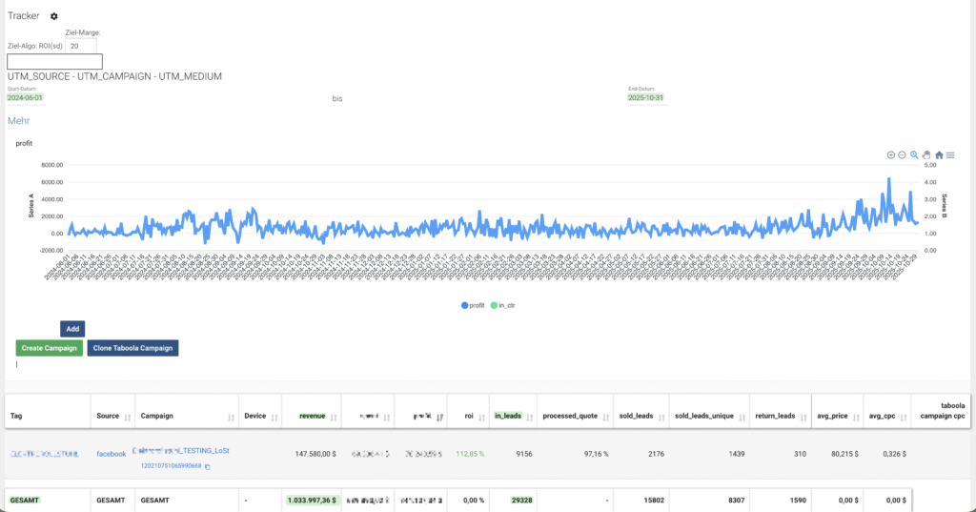Click Clone Taboola Campaign button
976x512 pixels.
coord(132,348)
